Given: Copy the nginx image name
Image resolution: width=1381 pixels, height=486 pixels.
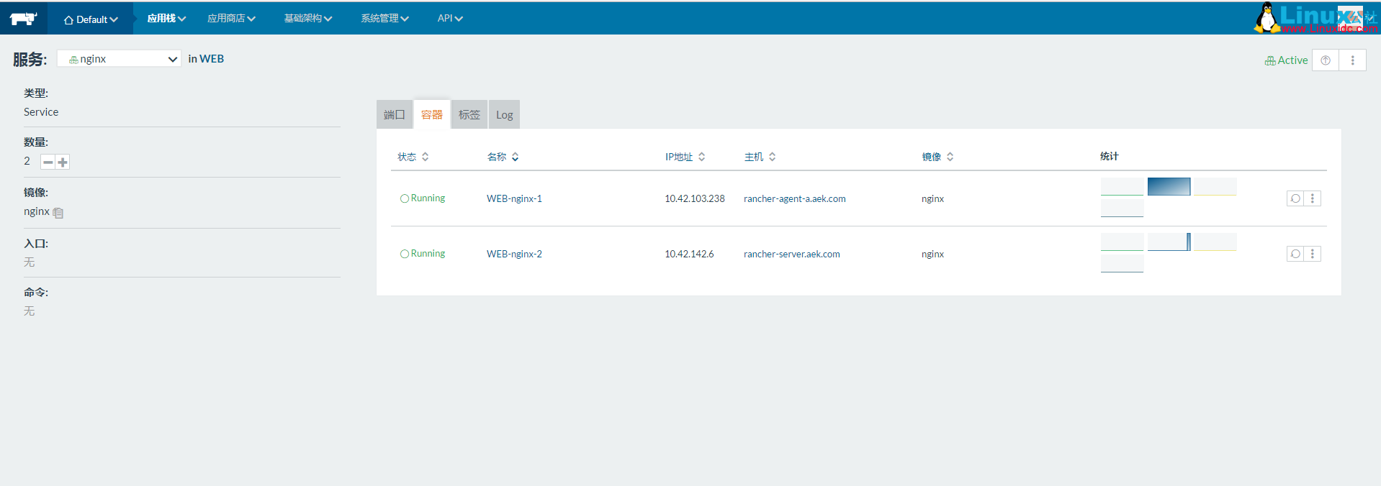Looking at the screenshot, I should click(x=58, y=213).
